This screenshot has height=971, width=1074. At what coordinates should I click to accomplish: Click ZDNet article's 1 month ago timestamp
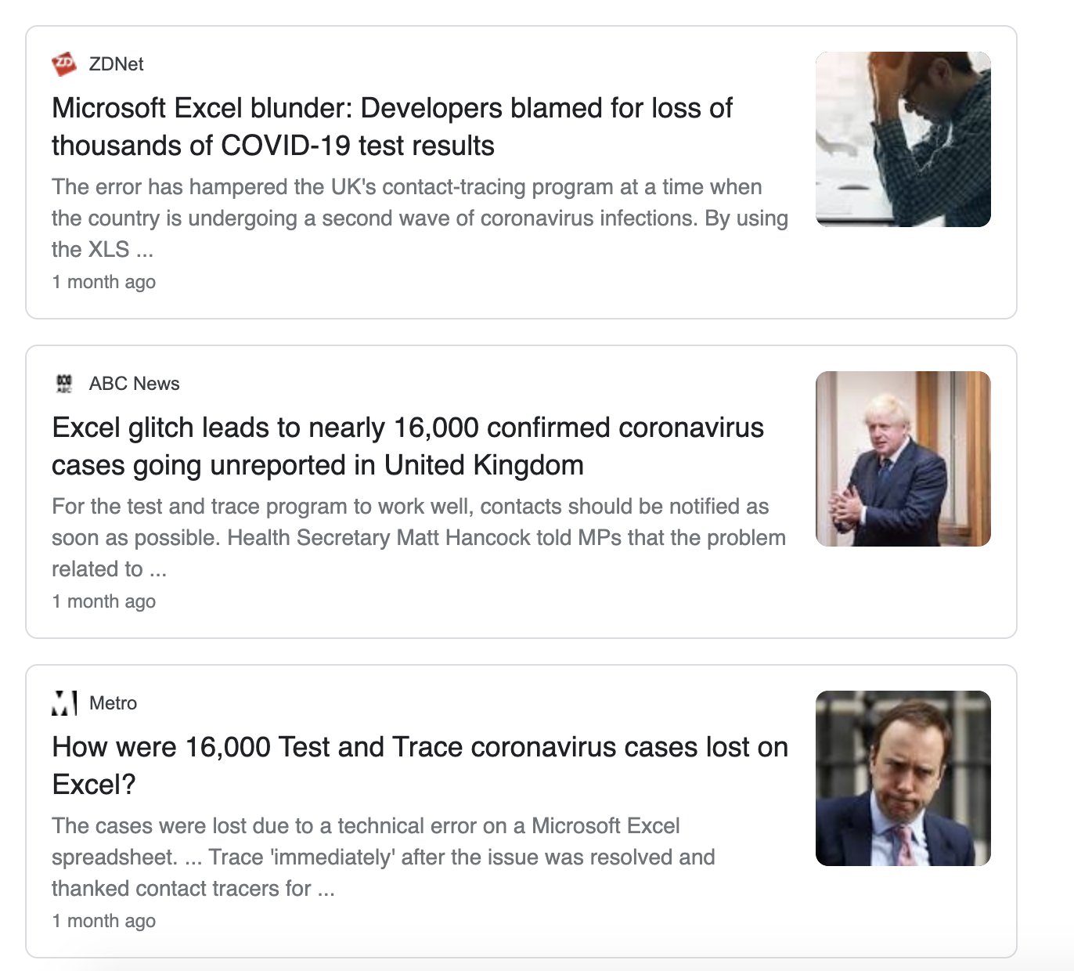(103, 282)
